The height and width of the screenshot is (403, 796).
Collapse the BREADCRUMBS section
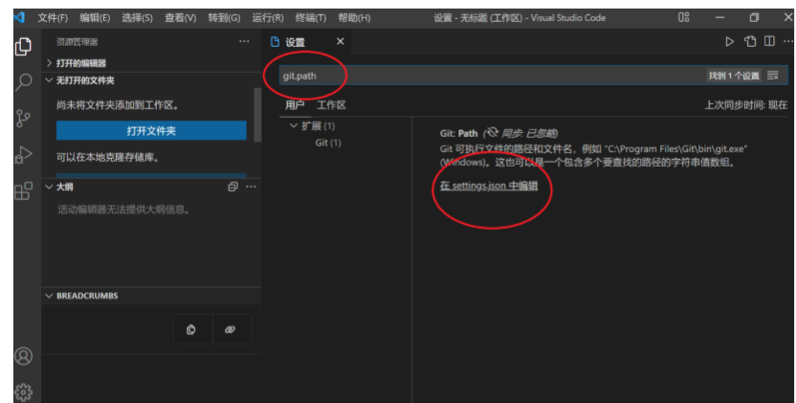[151, 296]
